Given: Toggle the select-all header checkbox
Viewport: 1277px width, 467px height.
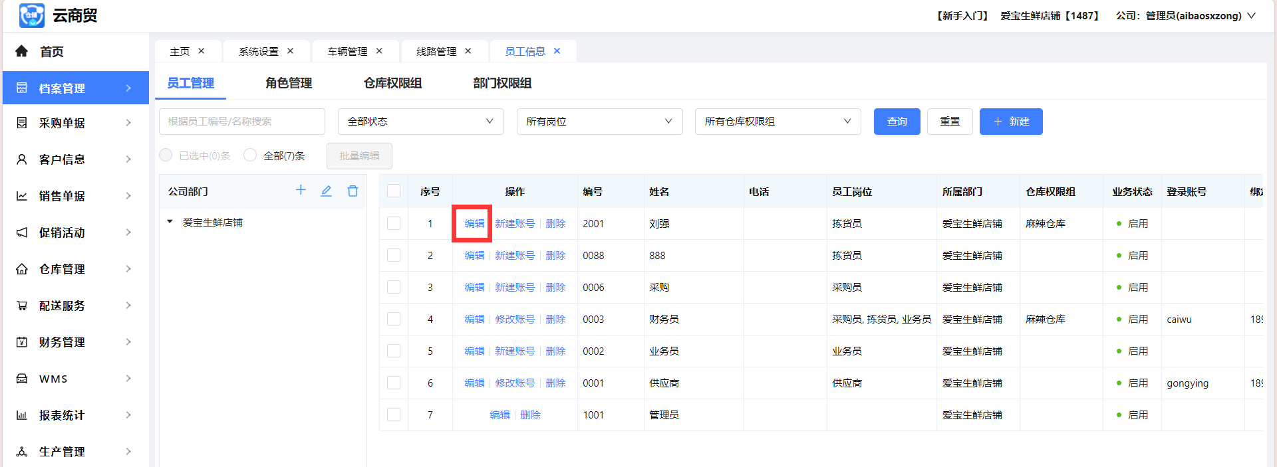Looking at the screenshot, I should tap(394, 191).
